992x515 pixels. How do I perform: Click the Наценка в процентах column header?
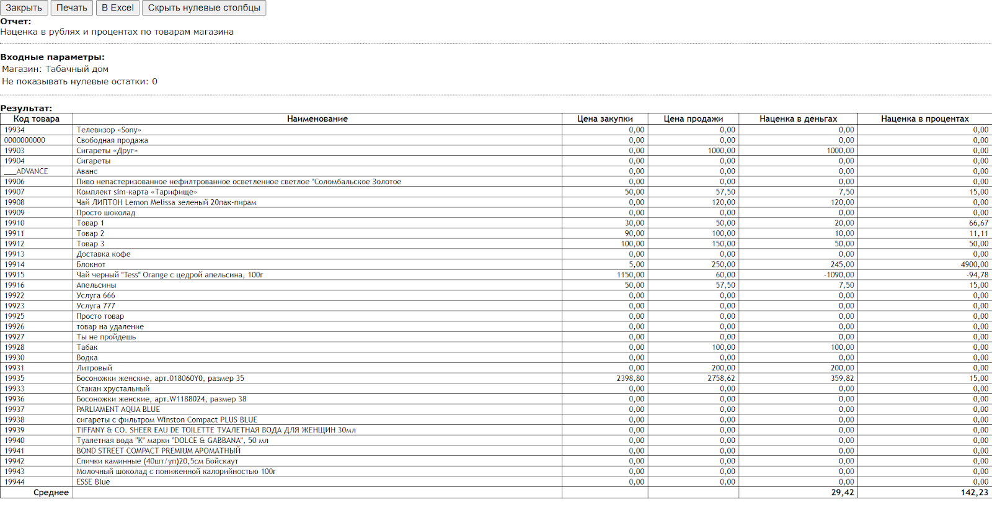click(x=924, y=119)
